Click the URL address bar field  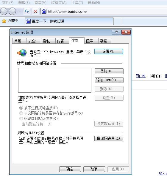(104, 11)
